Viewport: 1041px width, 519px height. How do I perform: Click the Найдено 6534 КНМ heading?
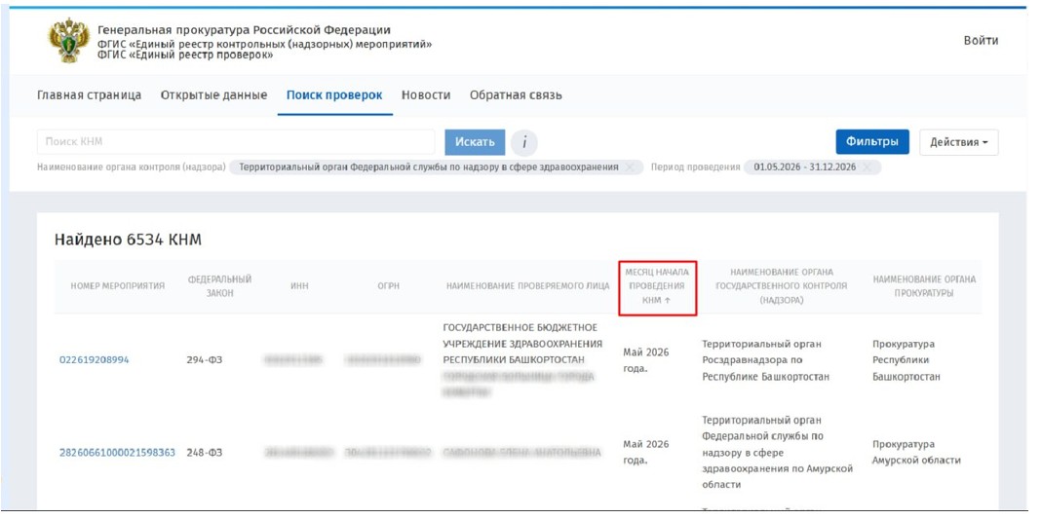point(128,240)
